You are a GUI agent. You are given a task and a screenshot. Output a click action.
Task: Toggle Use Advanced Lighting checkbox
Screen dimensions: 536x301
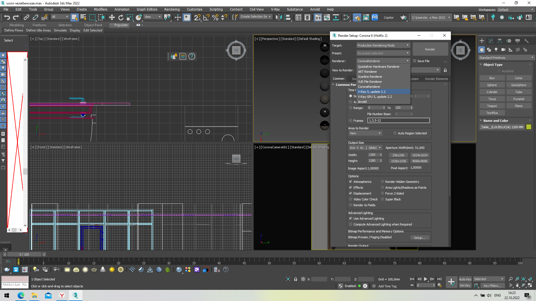click(351, 219)
